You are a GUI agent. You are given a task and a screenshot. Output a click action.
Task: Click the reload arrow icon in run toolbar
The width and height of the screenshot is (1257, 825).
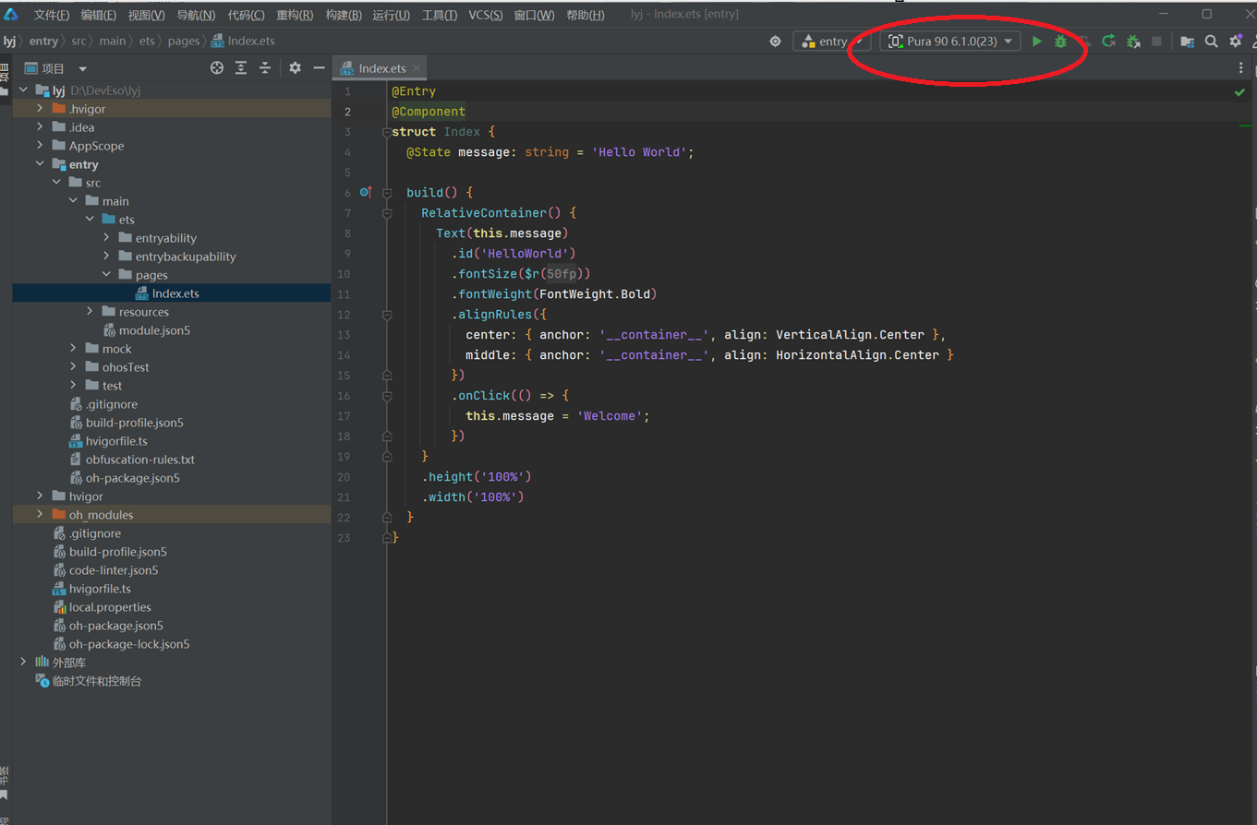click(x=1108, y=42)
